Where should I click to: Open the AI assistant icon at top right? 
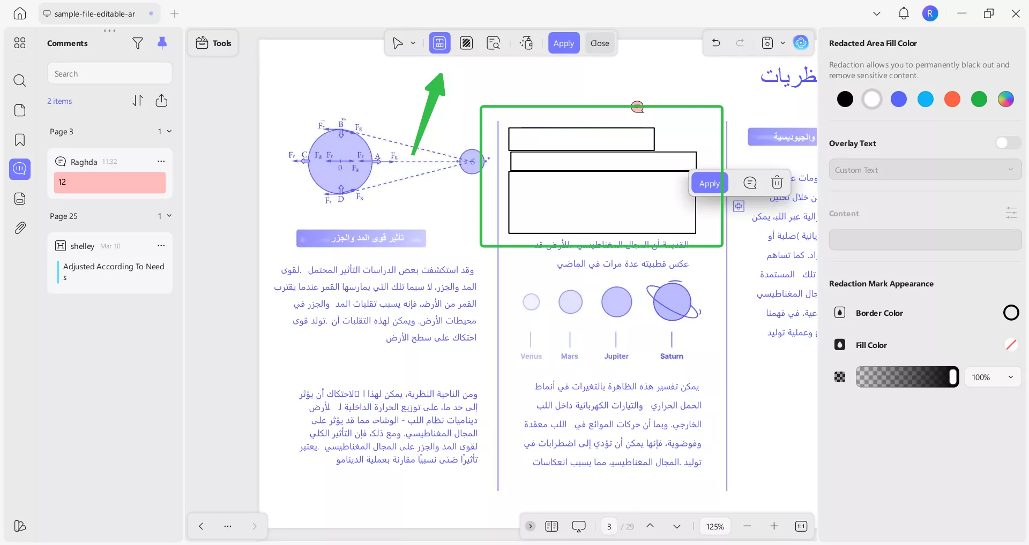(801, 43)
